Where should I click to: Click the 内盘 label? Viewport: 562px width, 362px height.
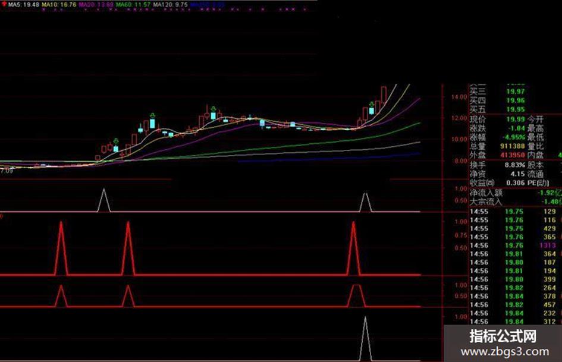pos(535,155)
